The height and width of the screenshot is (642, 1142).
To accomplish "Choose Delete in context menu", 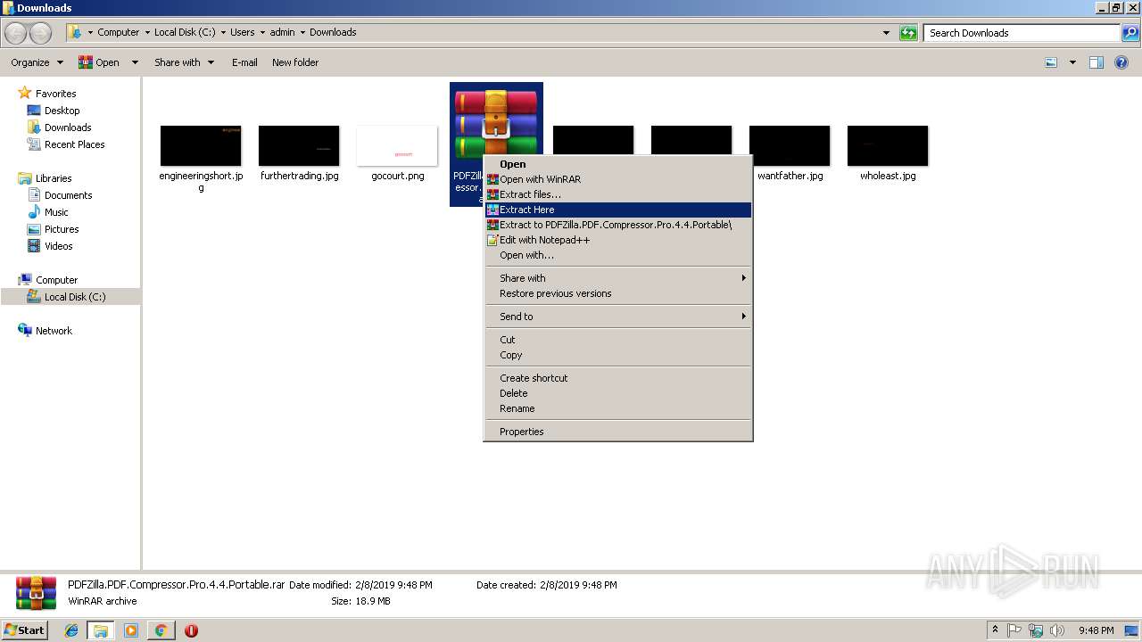I will tap(618, 393).
